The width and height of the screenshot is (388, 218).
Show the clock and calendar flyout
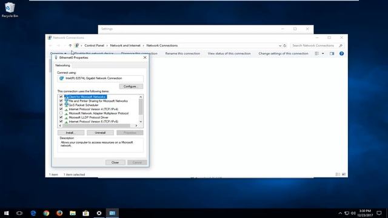[x=365, y=213]
